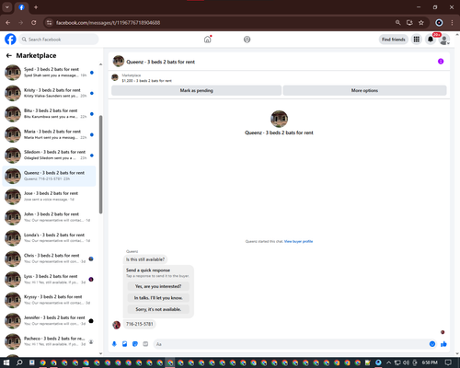The width and height of the screenshot is (460, 368).
Task: Go to the Home feed icon
Action: [x=208, y=40]
